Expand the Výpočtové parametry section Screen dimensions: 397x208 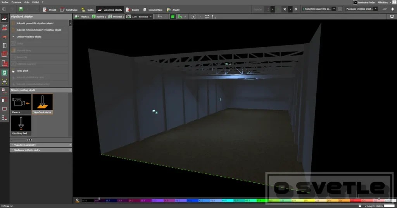click(x=41, y=145)
